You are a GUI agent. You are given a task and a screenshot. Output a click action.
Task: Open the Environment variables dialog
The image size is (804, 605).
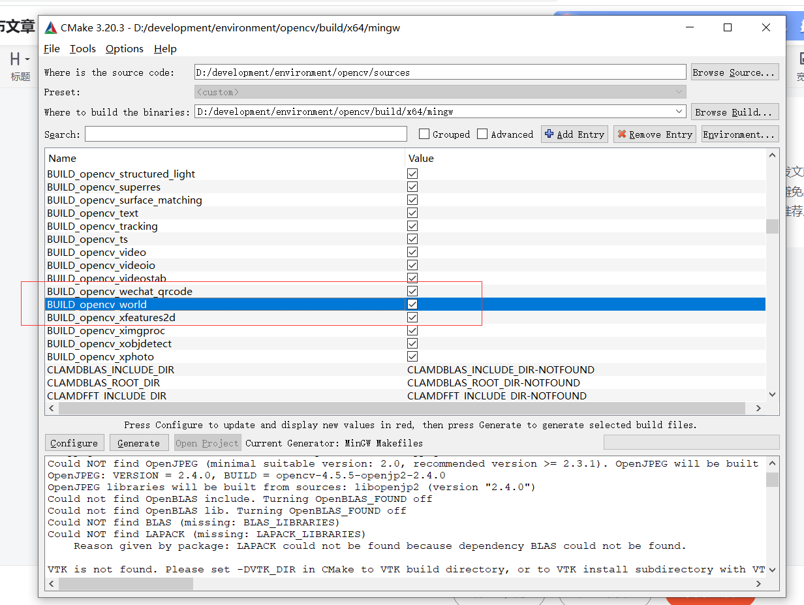click(x=740, y=134)
